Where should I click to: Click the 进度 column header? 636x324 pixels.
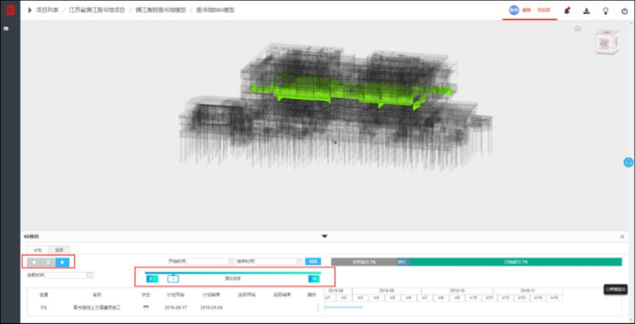[43, 295]
